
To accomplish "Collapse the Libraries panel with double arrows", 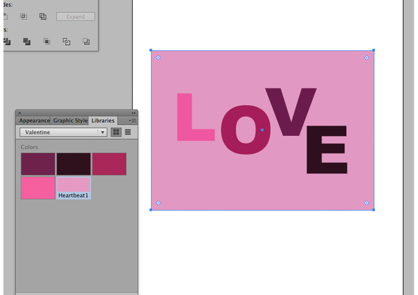I will point(133,113).
